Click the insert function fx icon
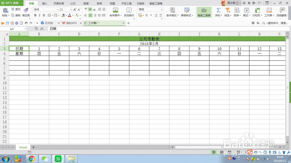 tap(42, 29)
